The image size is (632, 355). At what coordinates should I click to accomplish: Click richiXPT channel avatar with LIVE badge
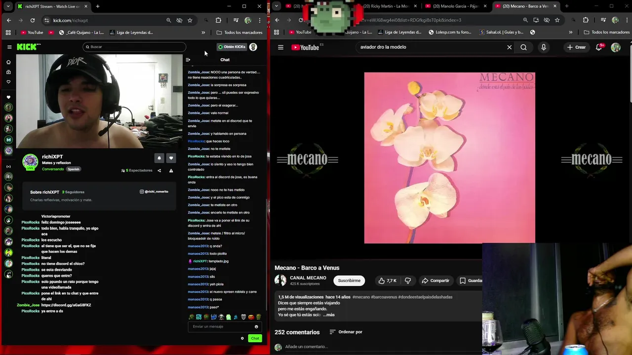pyautogui.click(x=30, y=162)
